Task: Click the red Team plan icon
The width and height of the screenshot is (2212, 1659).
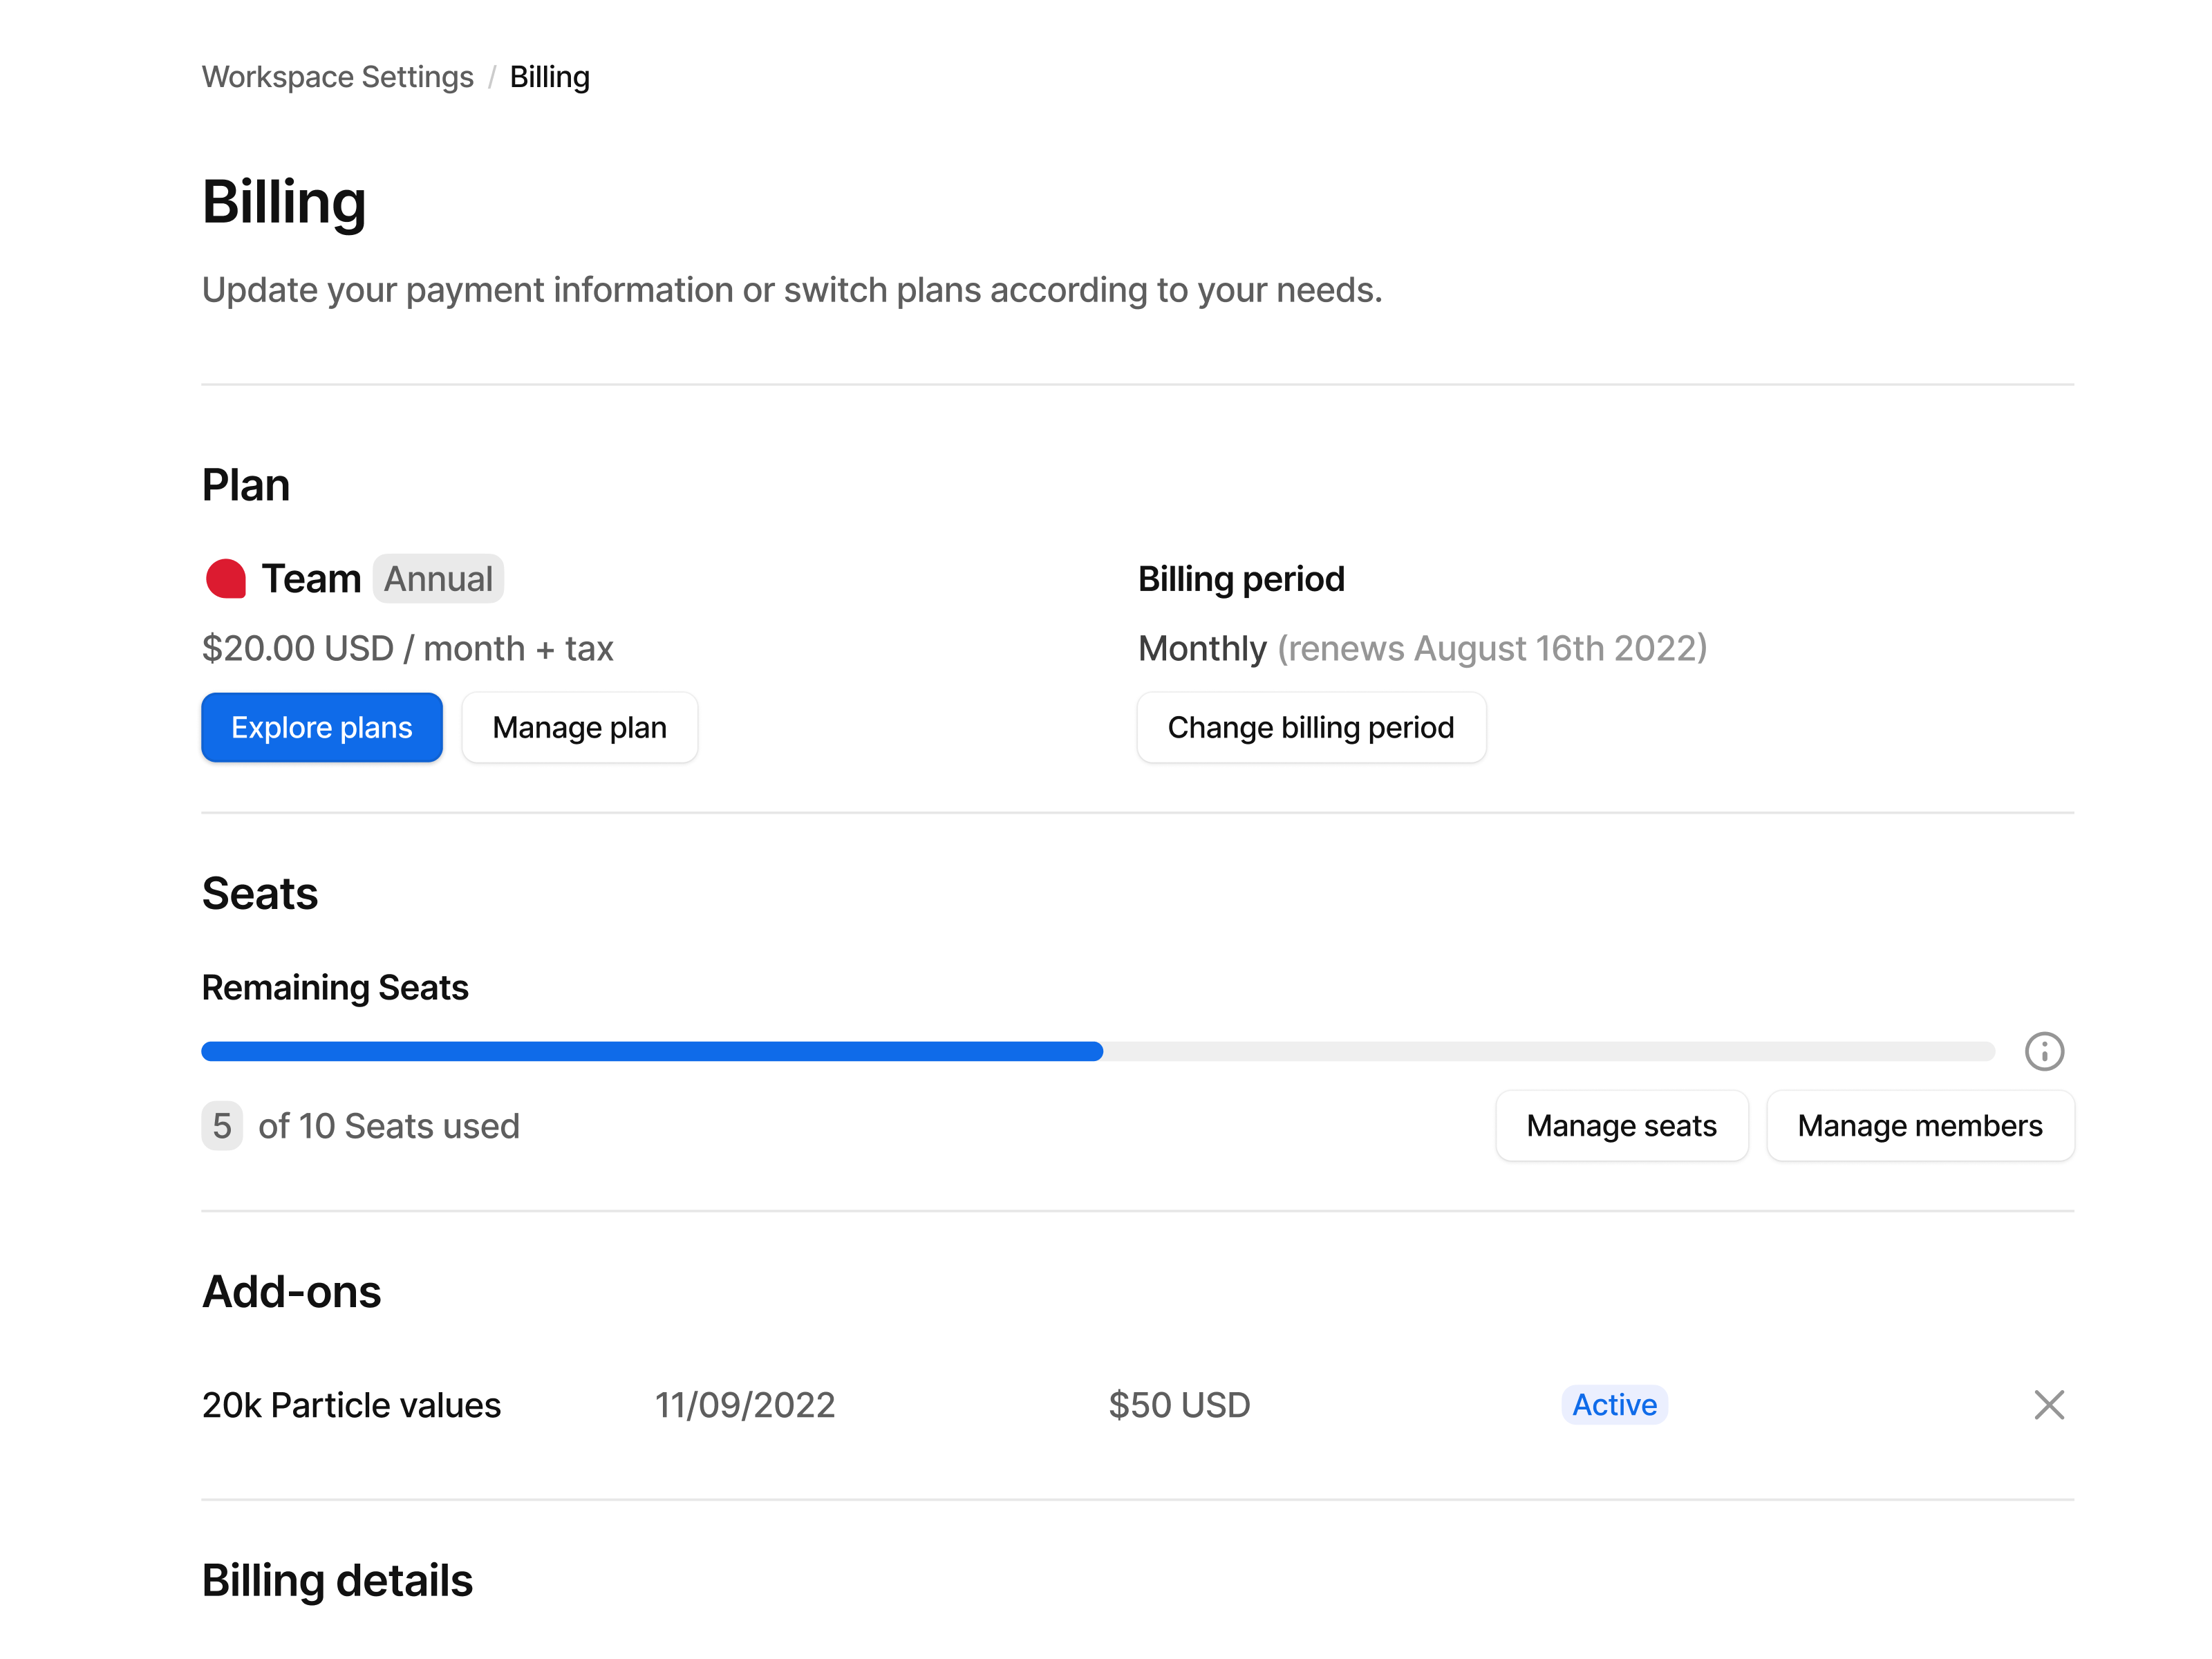Action: click(x=225, y=577)
